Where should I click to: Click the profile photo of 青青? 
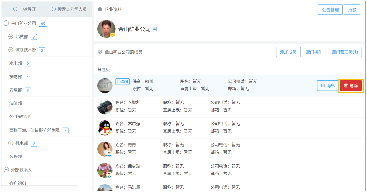(x=105, y=149)
